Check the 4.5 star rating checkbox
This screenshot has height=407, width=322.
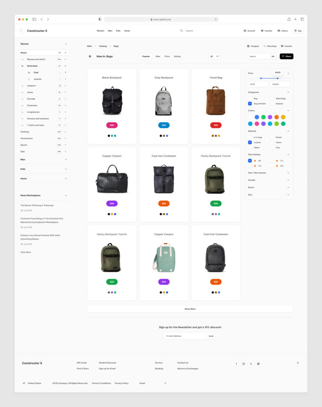(x=250, y=166)
